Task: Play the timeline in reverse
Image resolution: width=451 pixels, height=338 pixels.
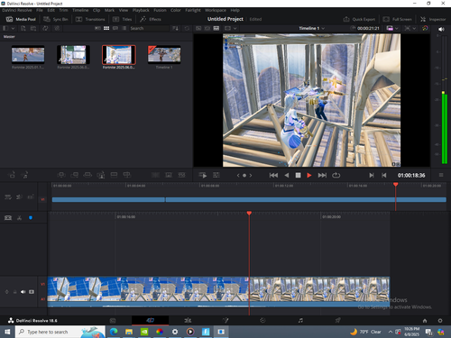Action: click(287, 175)
